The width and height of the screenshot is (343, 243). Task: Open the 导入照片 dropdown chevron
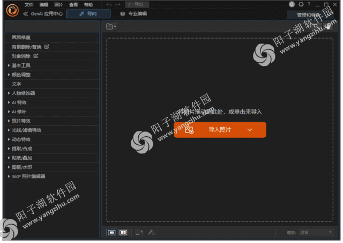249,130
